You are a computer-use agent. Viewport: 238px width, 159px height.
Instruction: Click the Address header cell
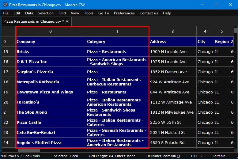pyautogui.click(x=173, y=42)
